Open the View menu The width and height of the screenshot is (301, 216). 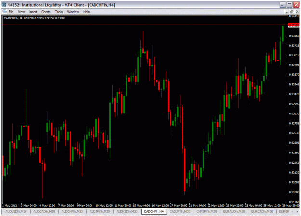pos(21,12)
